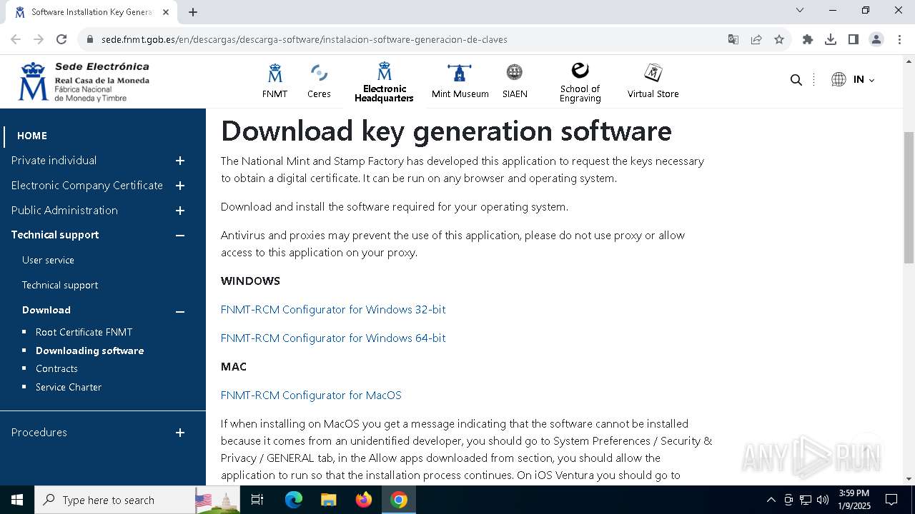Open the site search magnifier
The width and height of the screenshot is (915, 514).
pyautogui.click(x=796, y=80)
